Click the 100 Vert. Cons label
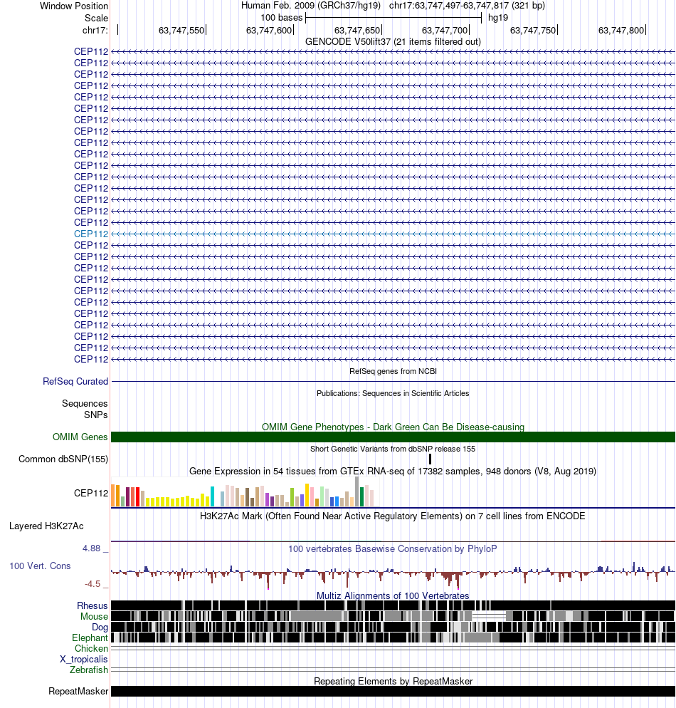676x708 pixels. coord(40,566)
